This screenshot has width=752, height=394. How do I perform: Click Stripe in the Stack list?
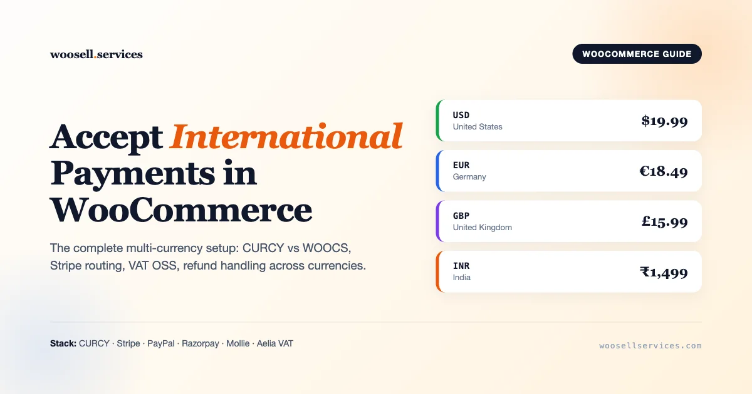(x=128, y=343)
